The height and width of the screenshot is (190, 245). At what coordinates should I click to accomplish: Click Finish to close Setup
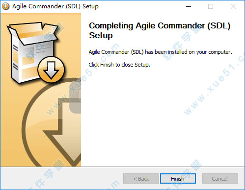coord(178,179)
